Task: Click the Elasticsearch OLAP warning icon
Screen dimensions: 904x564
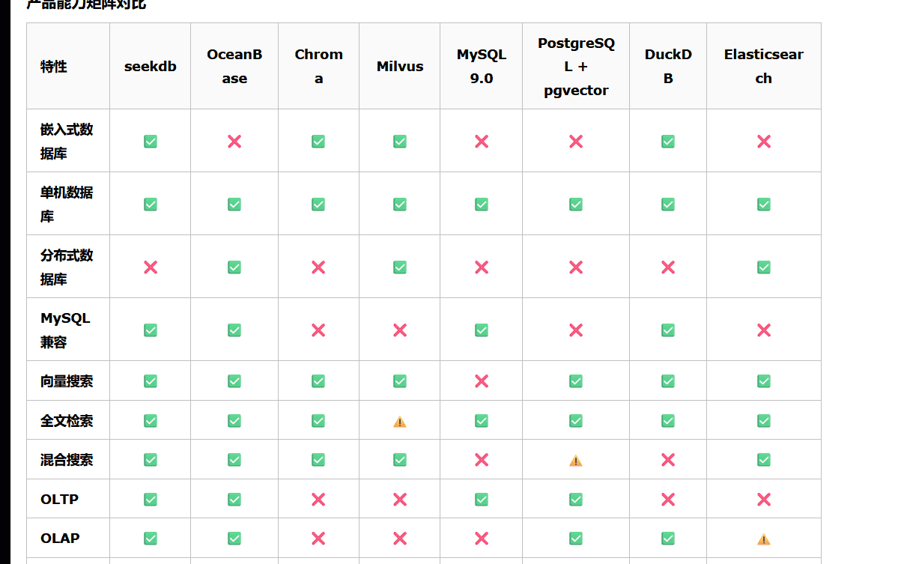Action: coord(764,539)
